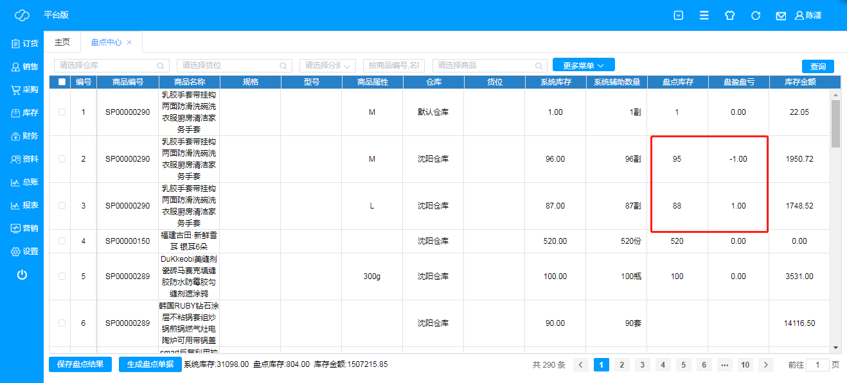Click 保存盘点结果 button
847x383 pixels.
80,364
